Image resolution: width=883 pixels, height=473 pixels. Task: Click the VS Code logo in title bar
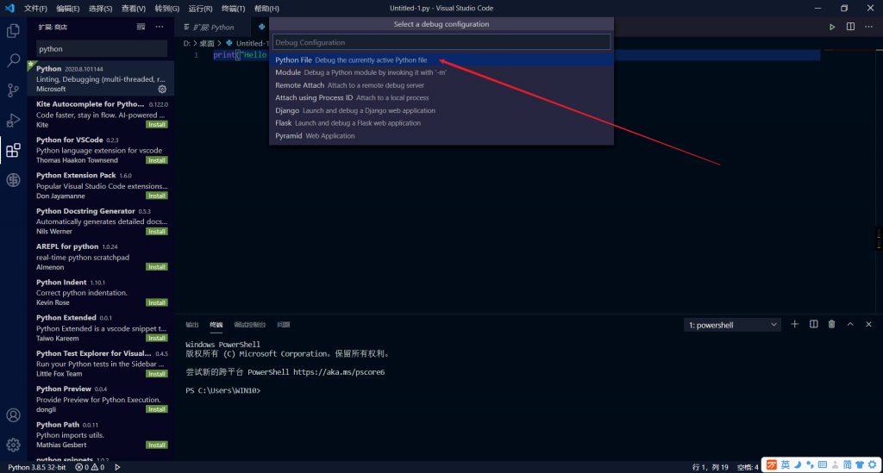[9, 9]
